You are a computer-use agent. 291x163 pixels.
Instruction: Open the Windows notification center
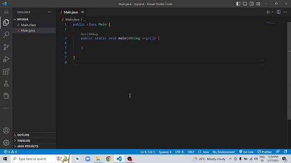(285, 159)
